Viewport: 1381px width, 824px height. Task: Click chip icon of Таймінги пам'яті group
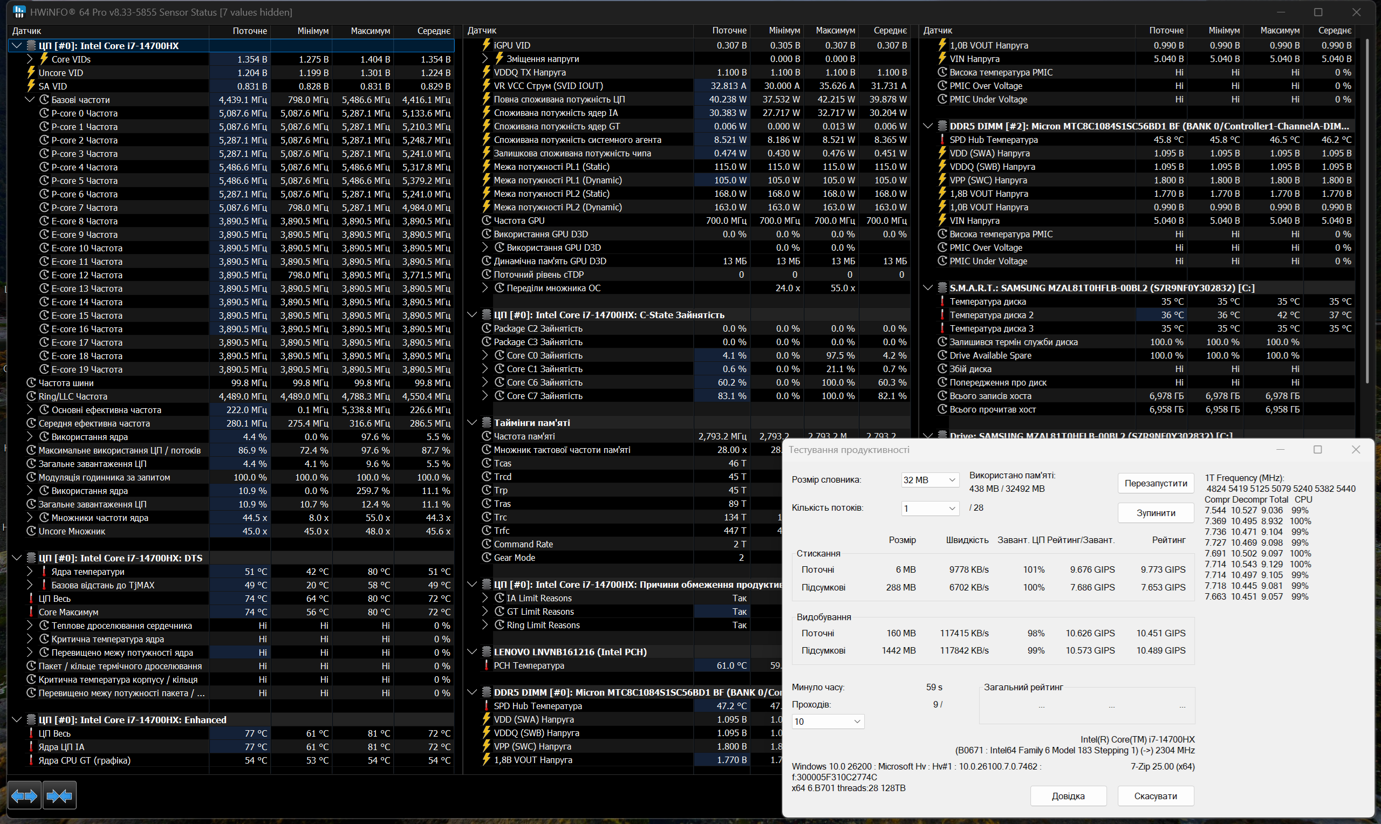(x=487, y=423)
